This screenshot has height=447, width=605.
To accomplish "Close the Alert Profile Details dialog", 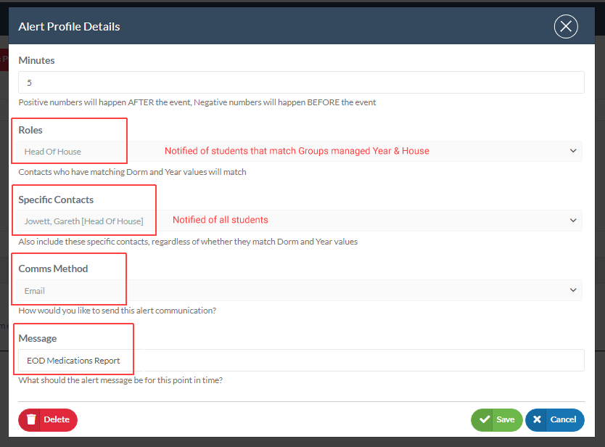I will [566, 27].
